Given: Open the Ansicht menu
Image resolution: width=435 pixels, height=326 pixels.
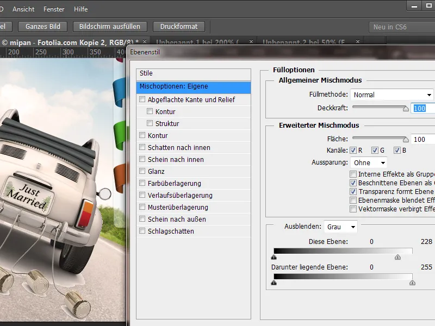Looking at the screenshot, I should click(x=23, y=9).
